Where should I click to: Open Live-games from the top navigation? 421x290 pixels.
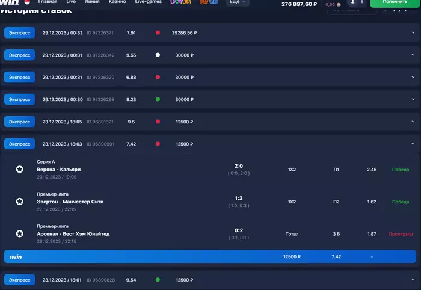[148, 2]
